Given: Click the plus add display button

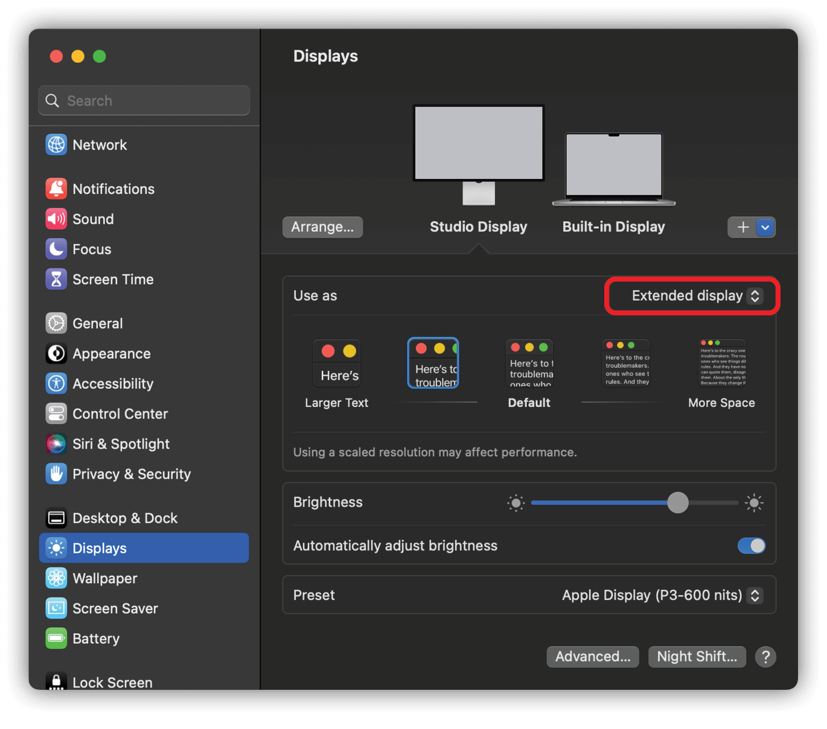Looking at the screenshot, I should [x=742, y=227].
